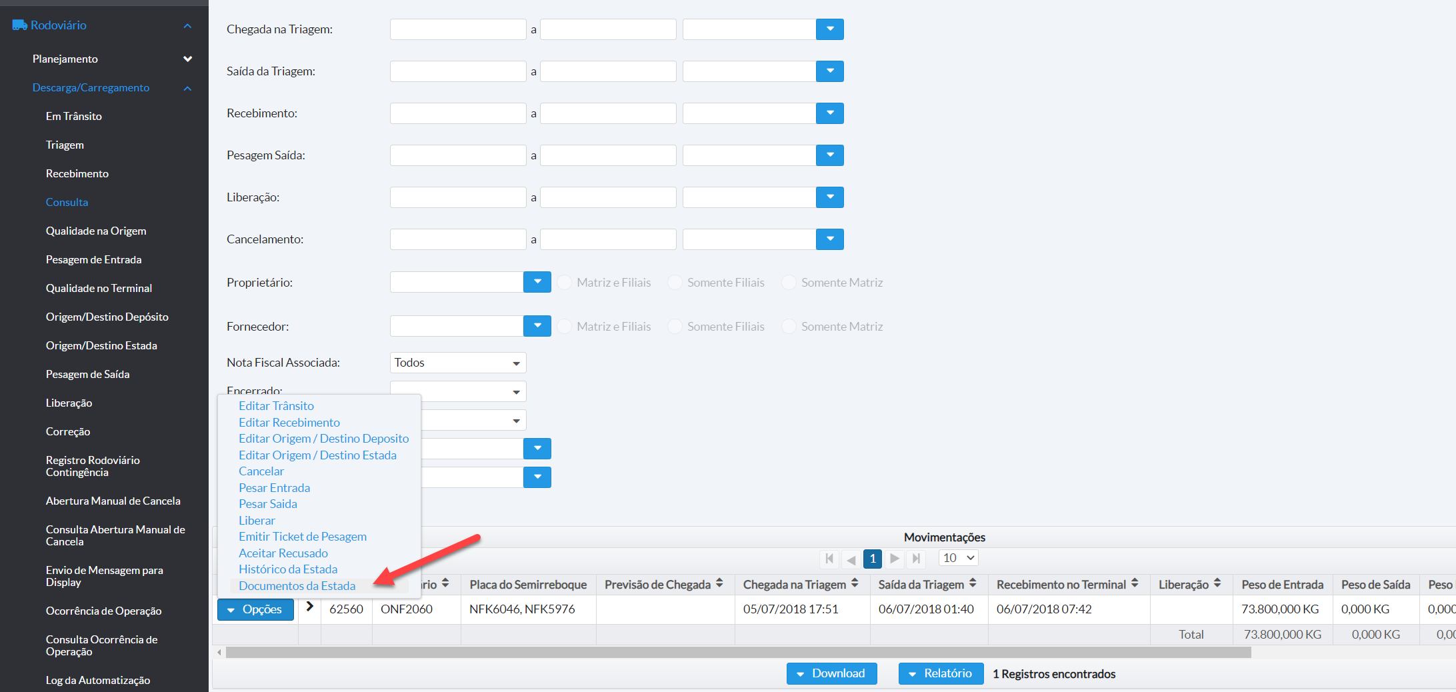
Task: Go to first page of Movimentações
Action: click(829, 559)
